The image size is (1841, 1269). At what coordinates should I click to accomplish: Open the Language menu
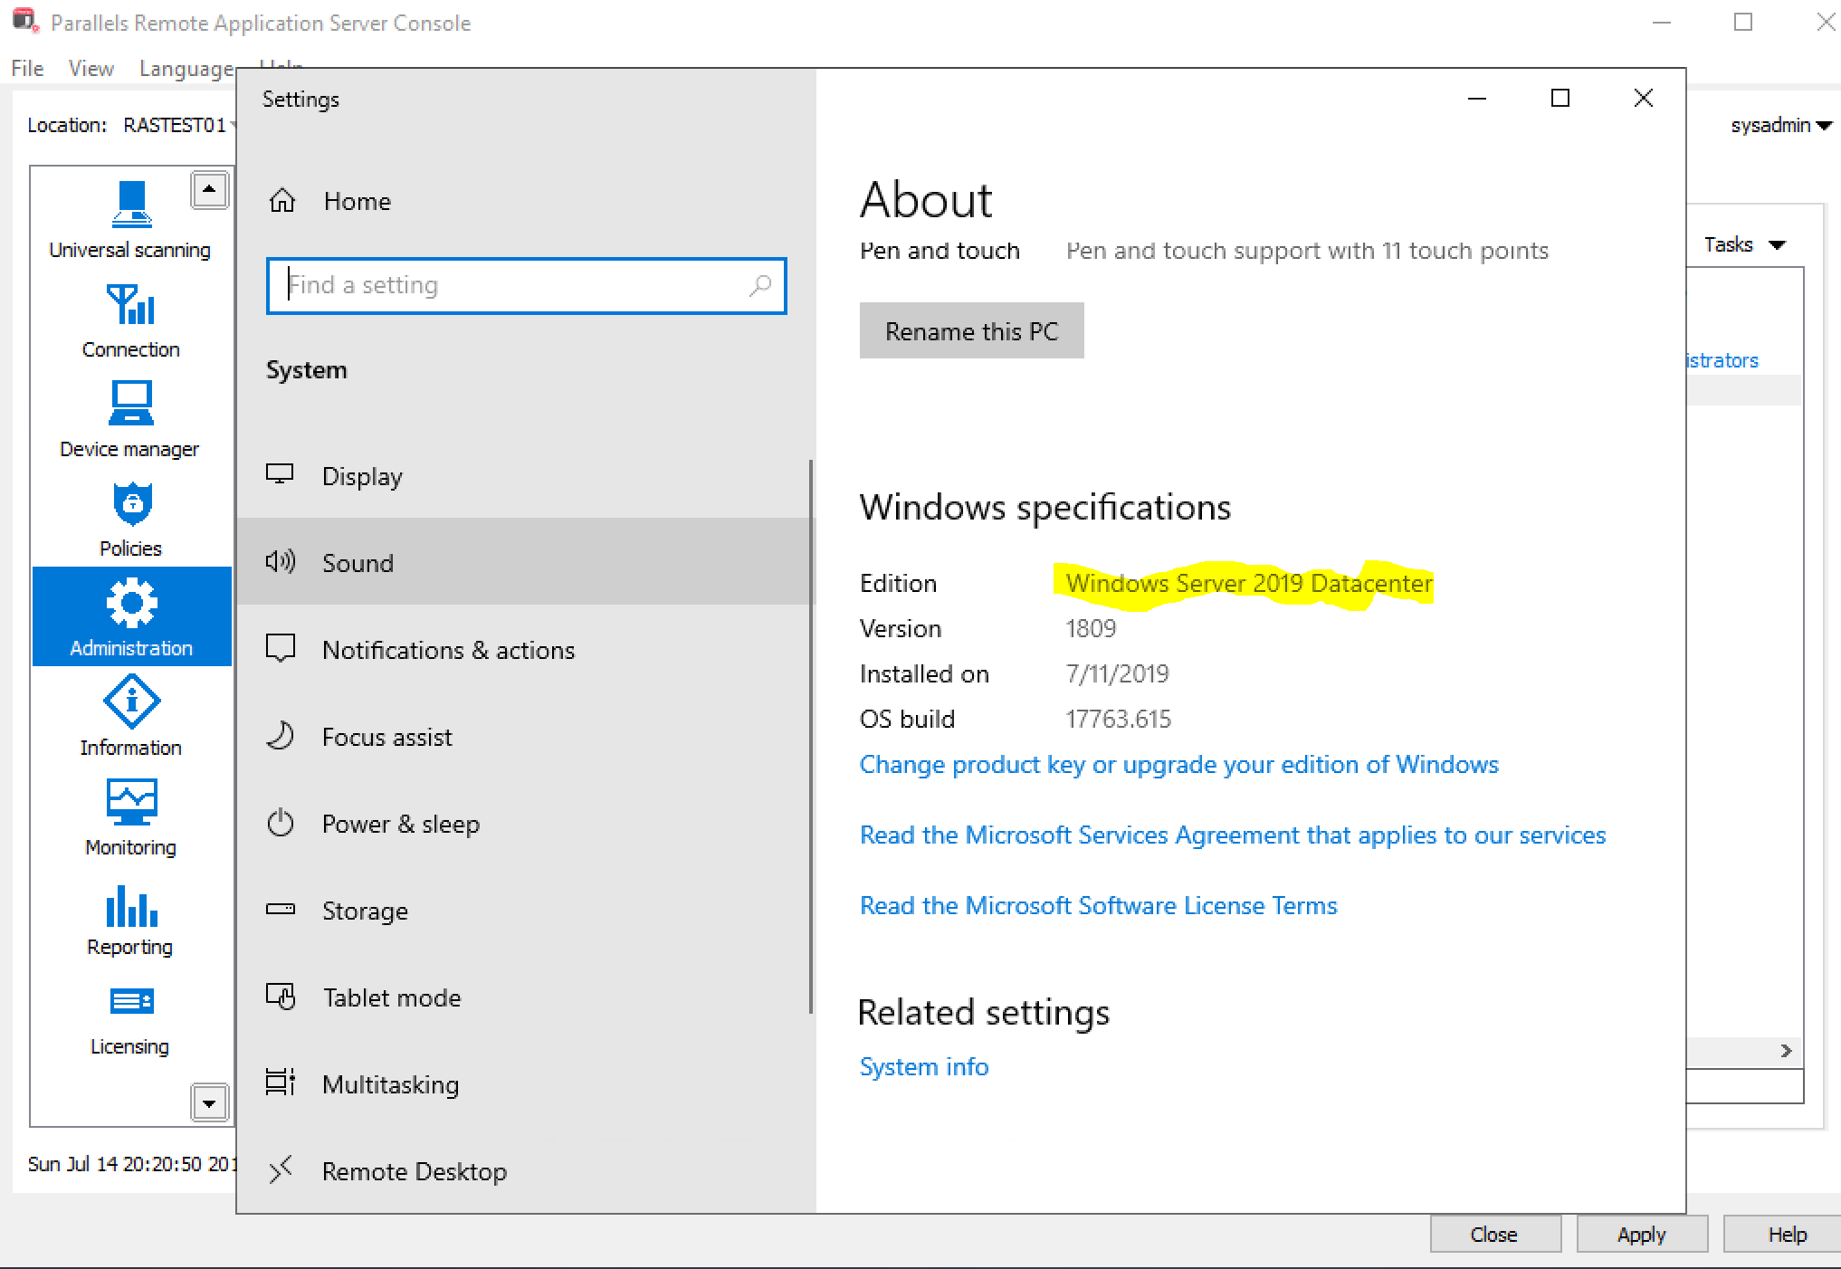click(x=186, y=69)
